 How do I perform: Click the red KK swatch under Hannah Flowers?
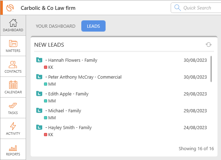coord(45,67)
